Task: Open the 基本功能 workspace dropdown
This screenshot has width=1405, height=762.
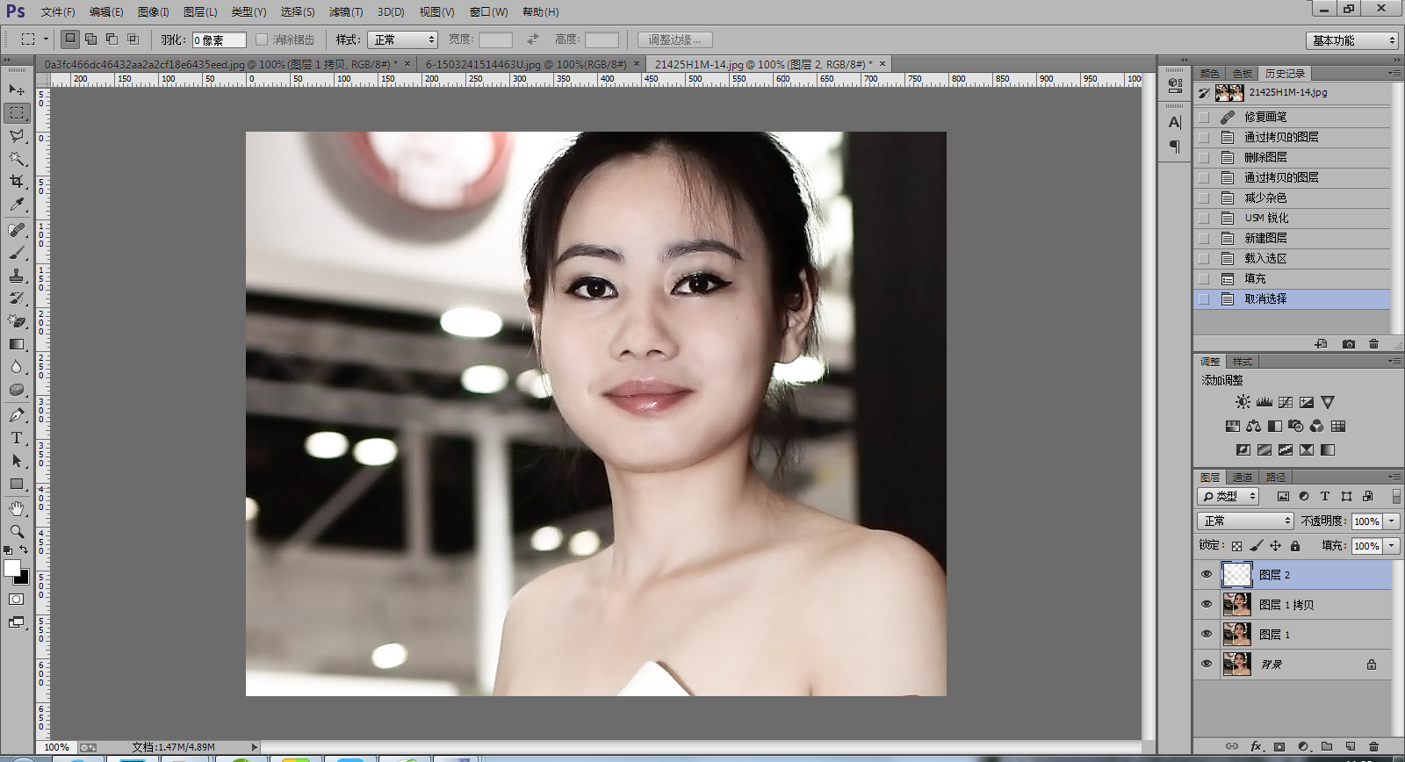Action: pos(1351,40)
